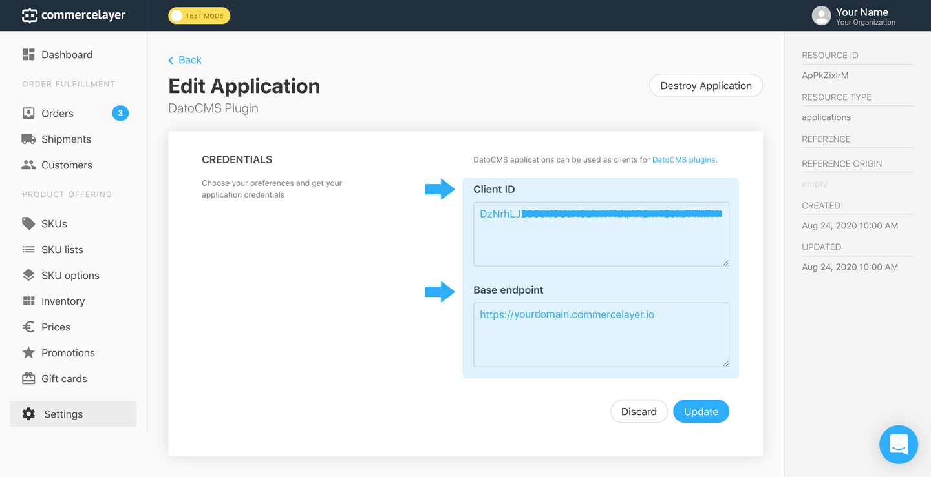Click the Orders inbox icon
Viewport: 931px width, 477px height.
click(28, 113)
